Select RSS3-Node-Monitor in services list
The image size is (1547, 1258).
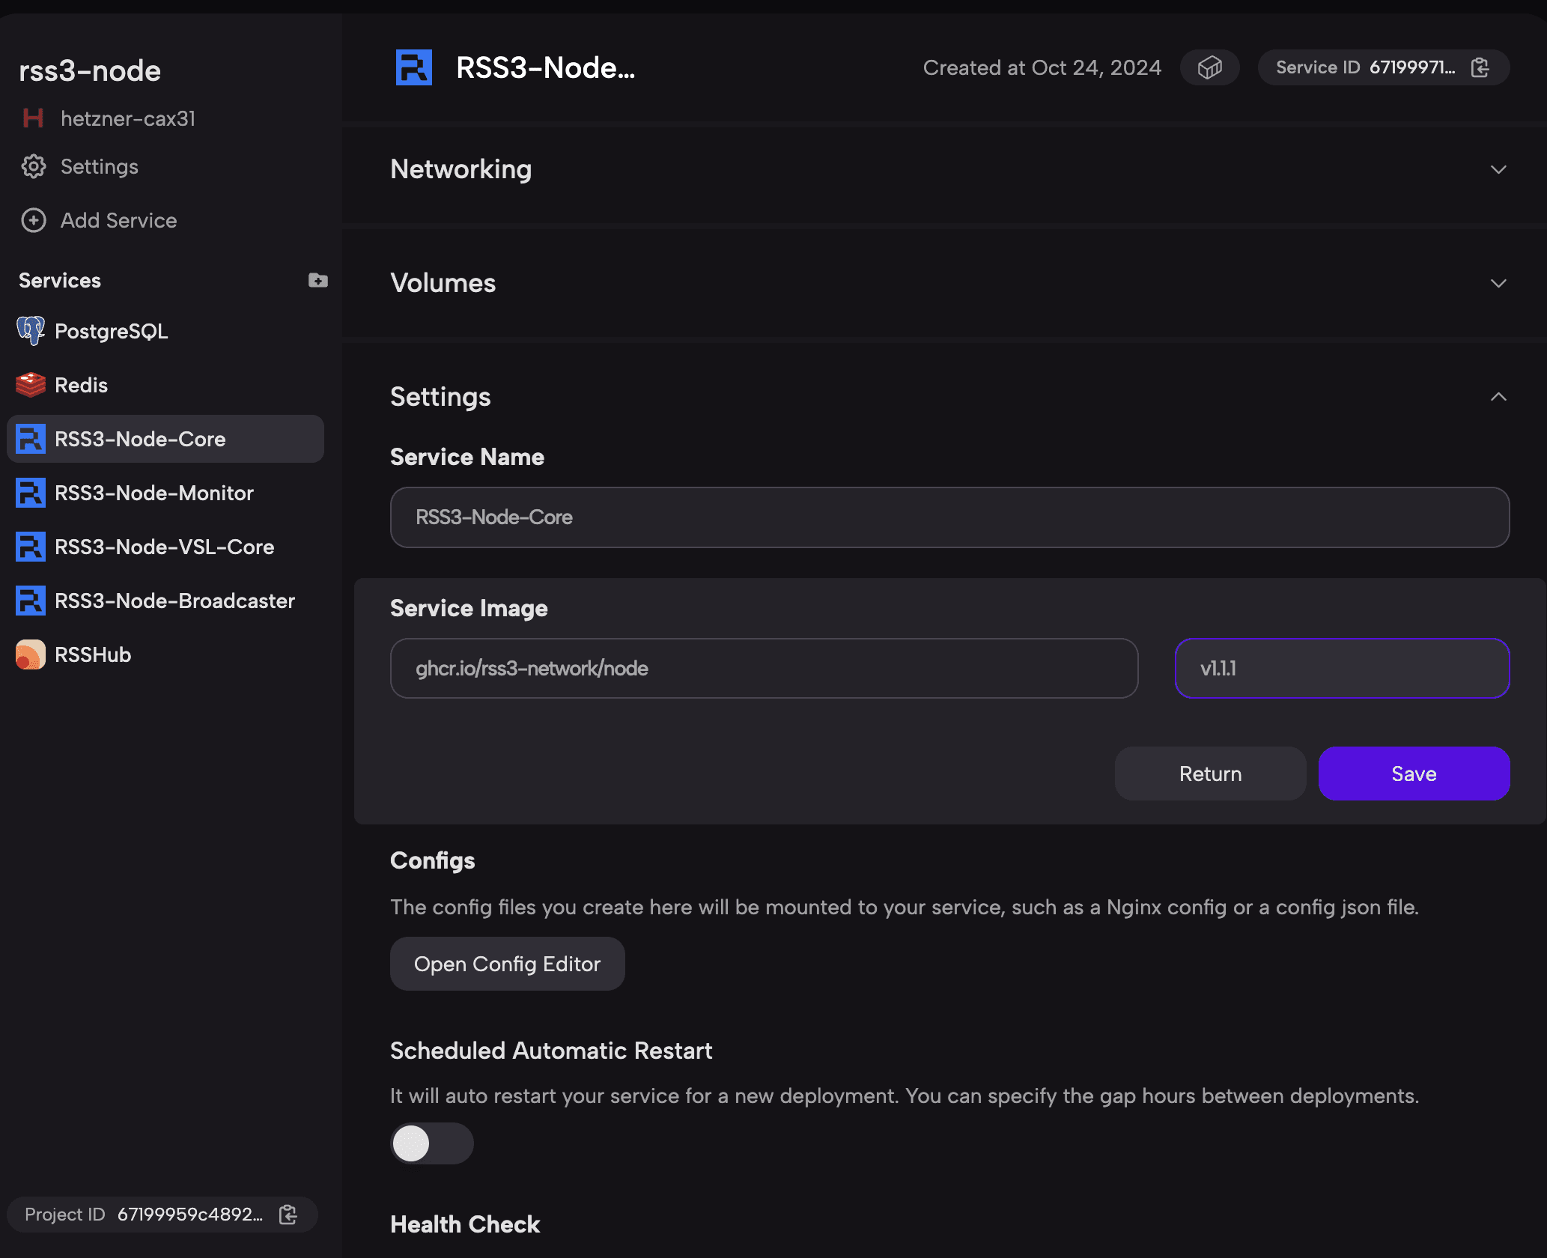click(x=165, y=493)
